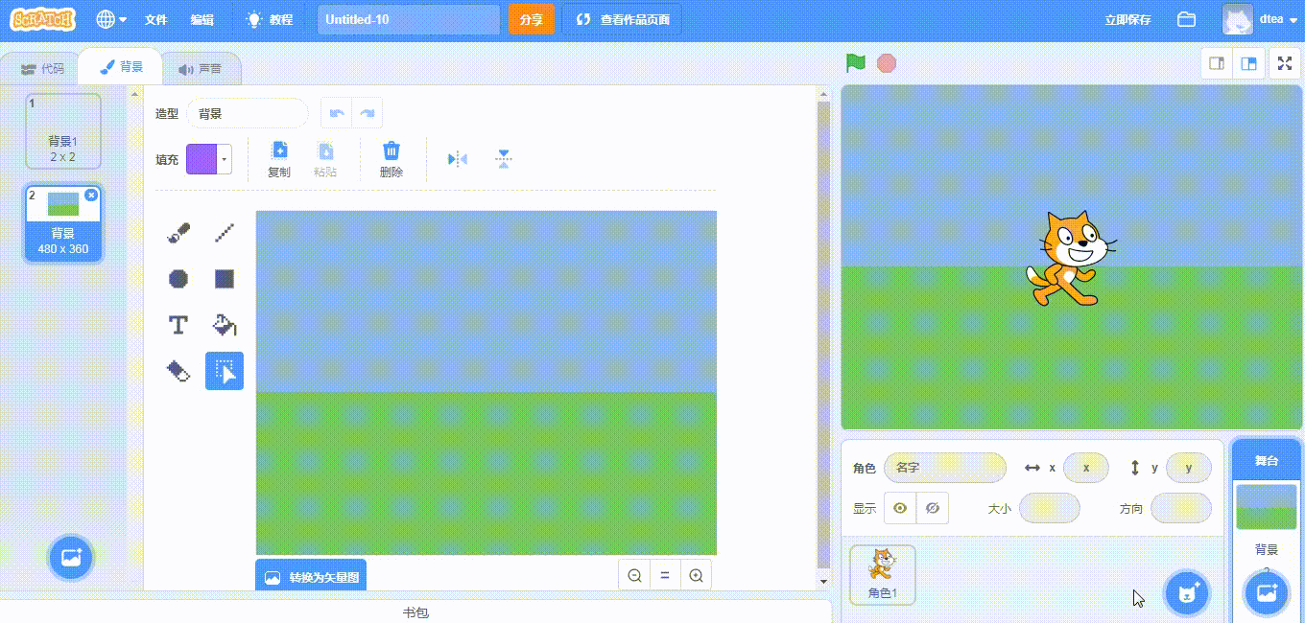Open the 书包 backpack bar
The height and width of the screenshot is (623, 1305).
[x=415, y=612]
